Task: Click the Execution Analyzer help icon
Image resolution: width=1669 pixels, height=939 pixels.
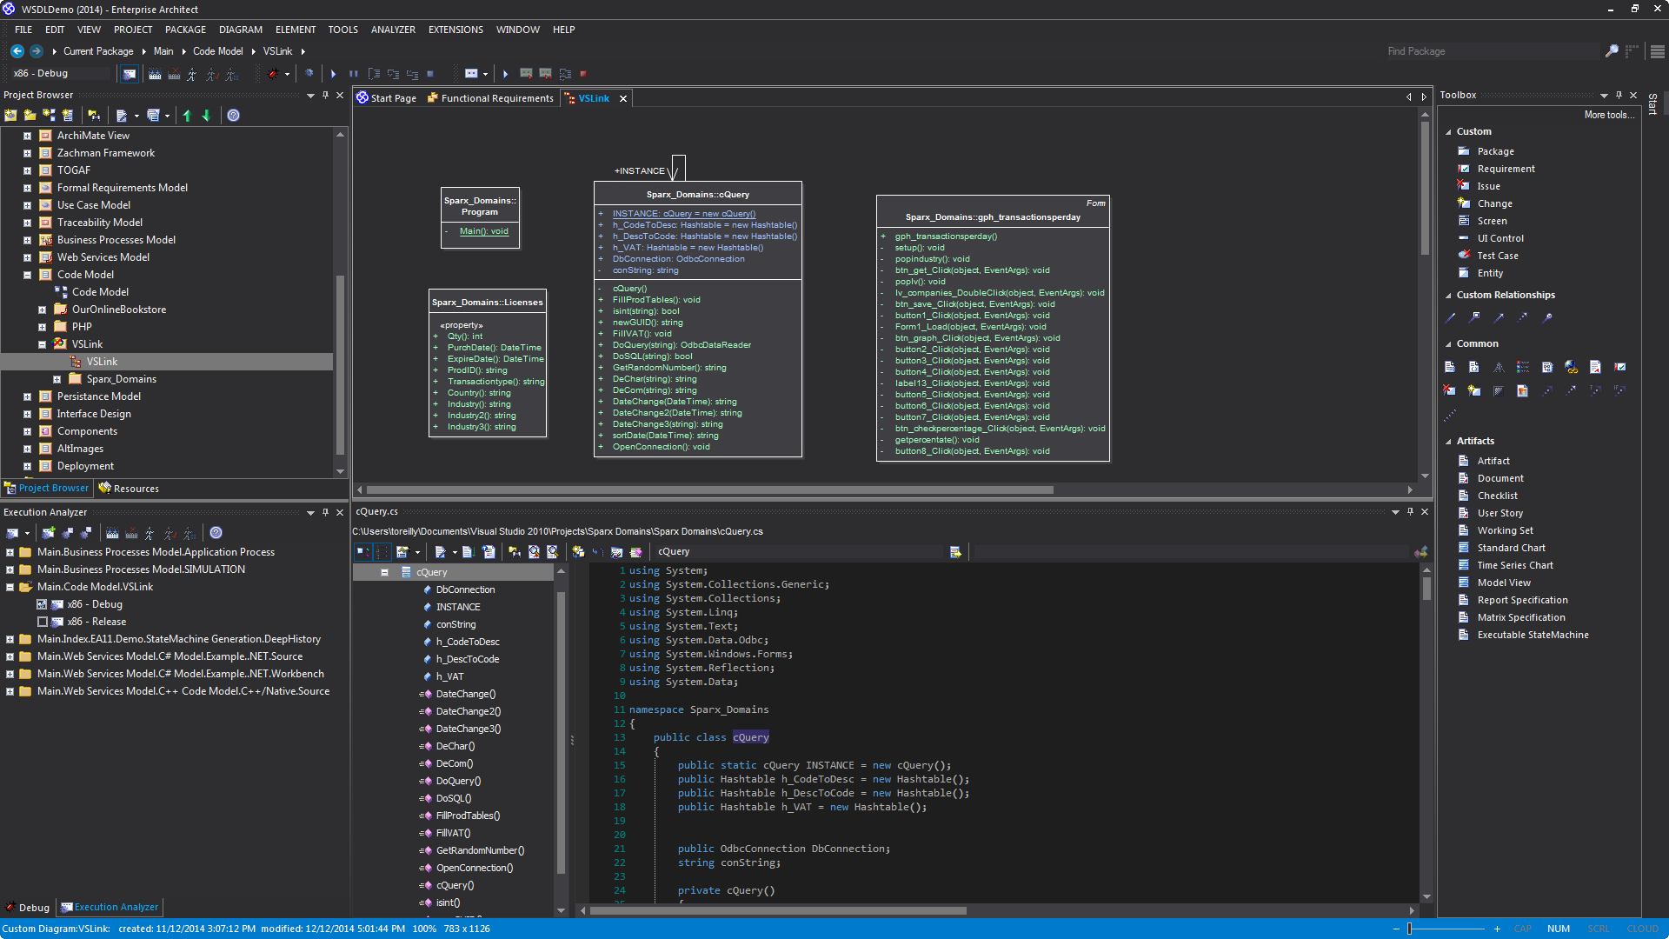Action: [216, 533]
